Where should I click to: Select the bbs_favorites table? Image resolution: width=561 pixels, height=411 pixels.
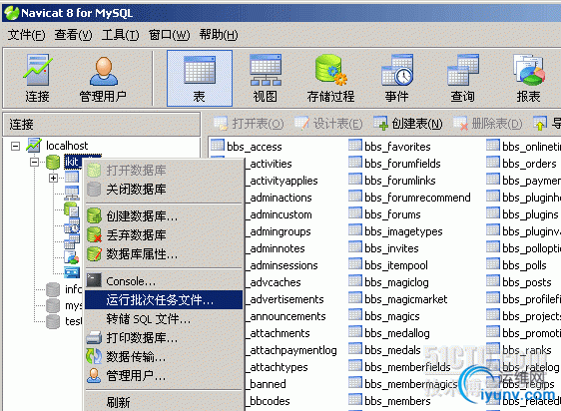click(x=389, y=147)
